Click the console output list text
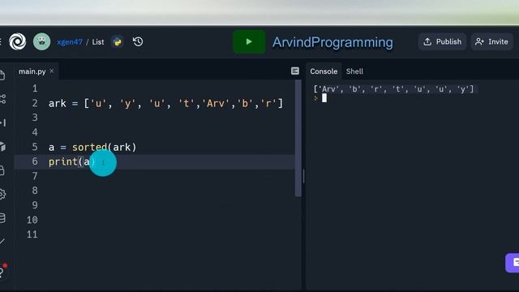Viewport: 519px width, 292px height. (x=393, y=89)
